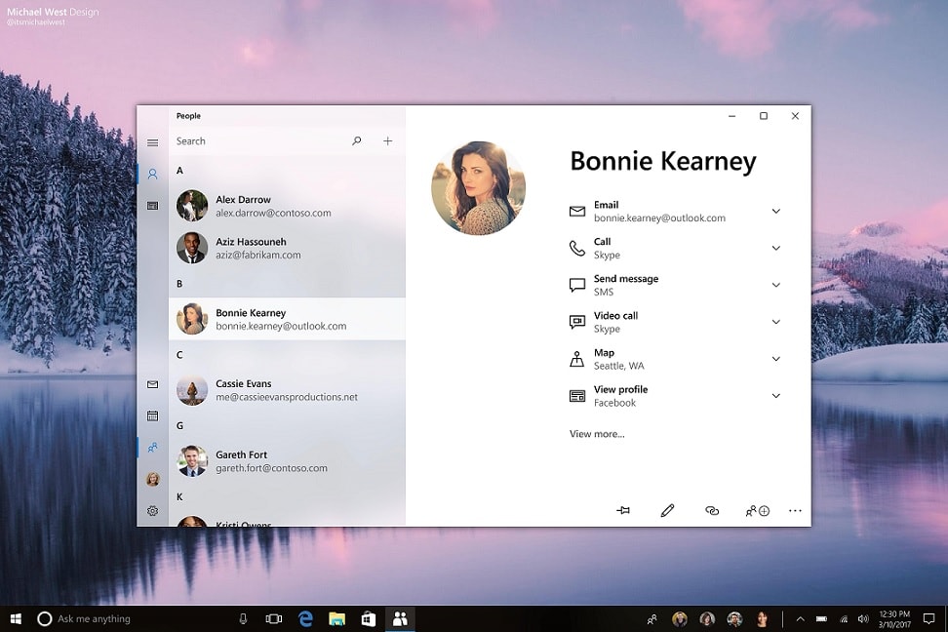Image resolution: width=948 pixels, height=632 pixels.
Task: Select Alex Darrow in contacts list
Action: coord(287,206)
